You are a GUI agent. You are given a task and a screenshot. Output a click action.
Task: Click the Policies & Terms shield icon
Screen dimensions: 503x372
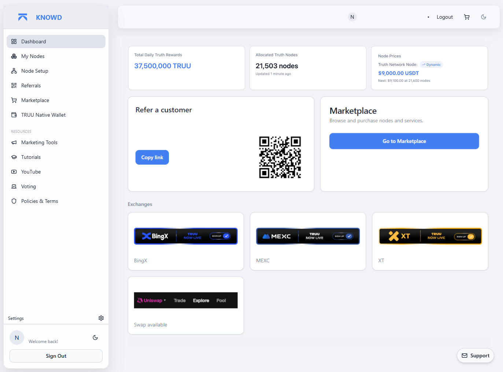coord(14,201)
